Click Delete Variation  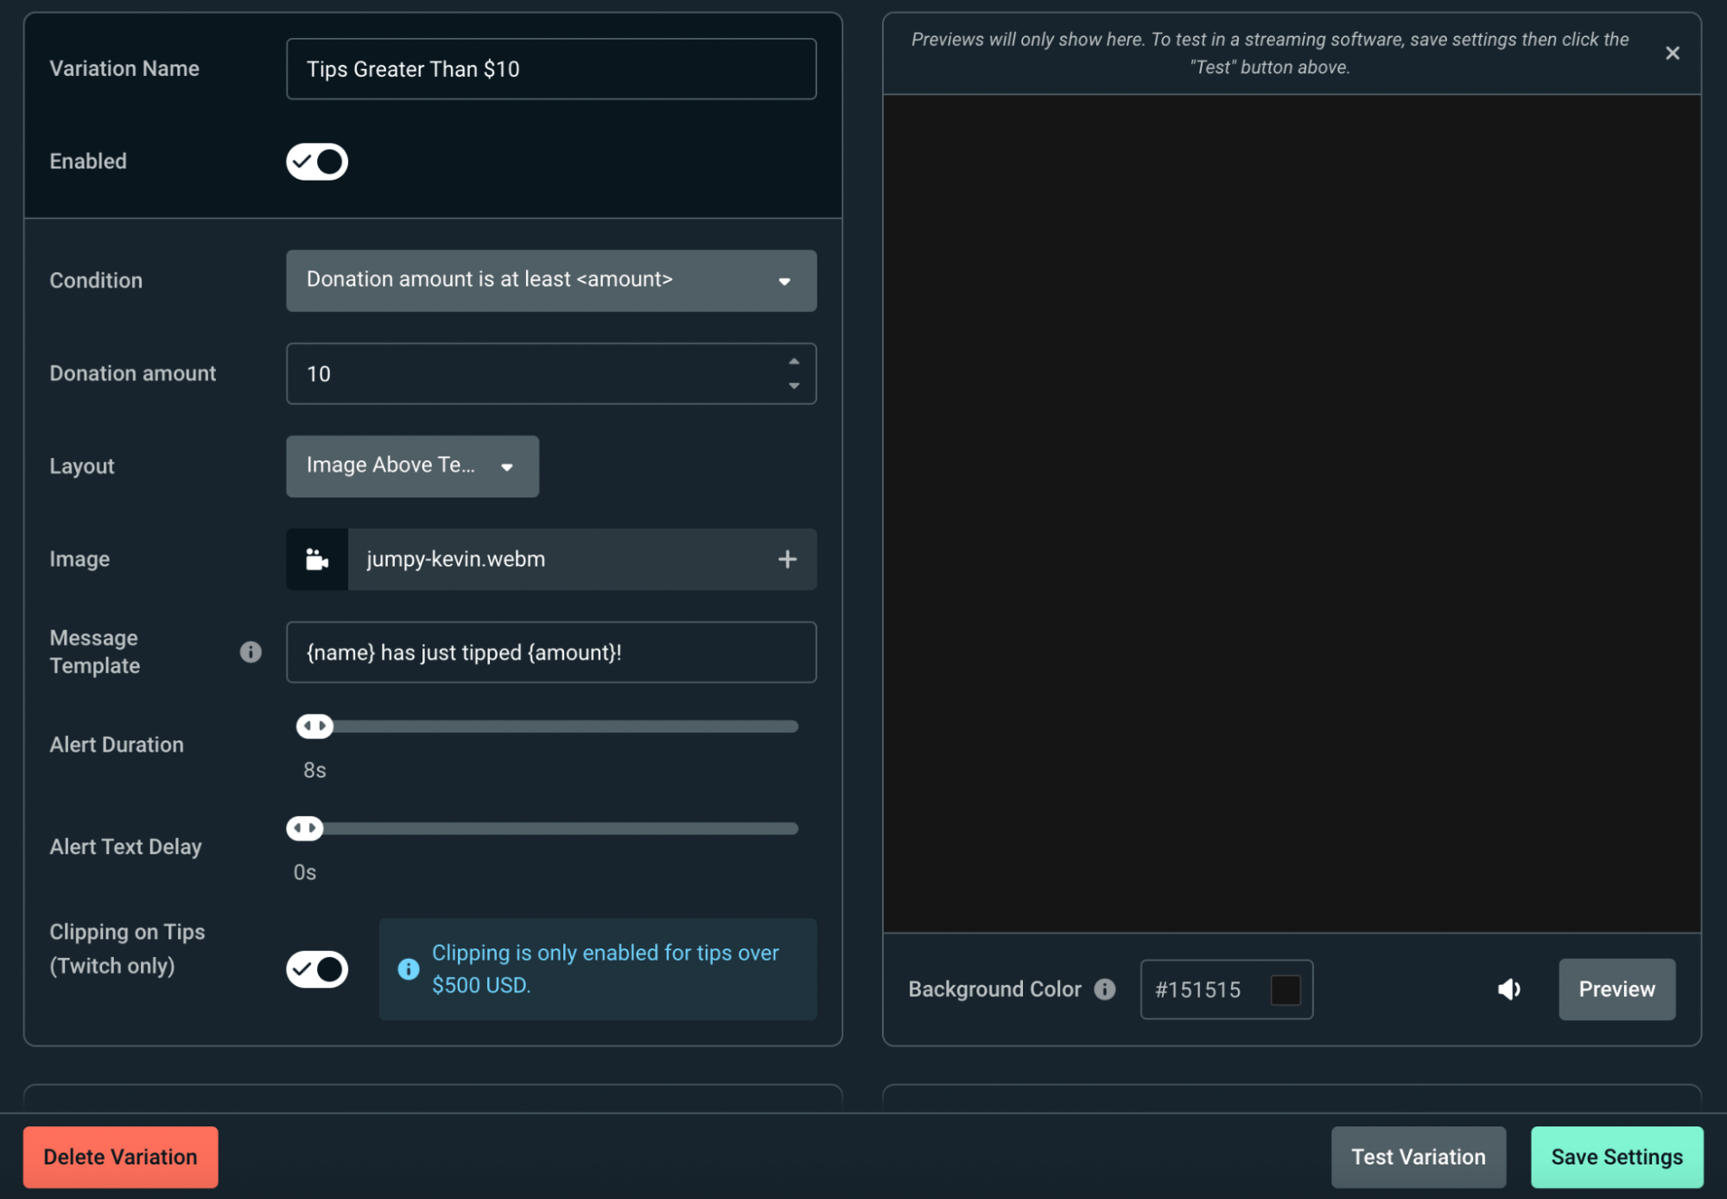click(x=120, y=1157)
